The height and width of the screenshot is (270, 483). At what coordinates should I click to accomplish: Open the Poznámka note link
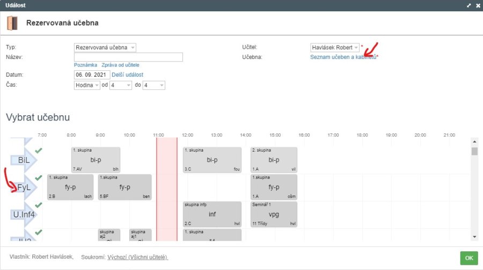point(85,65)
